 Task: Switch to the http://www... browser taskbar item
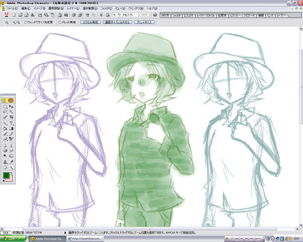point(85,238)
